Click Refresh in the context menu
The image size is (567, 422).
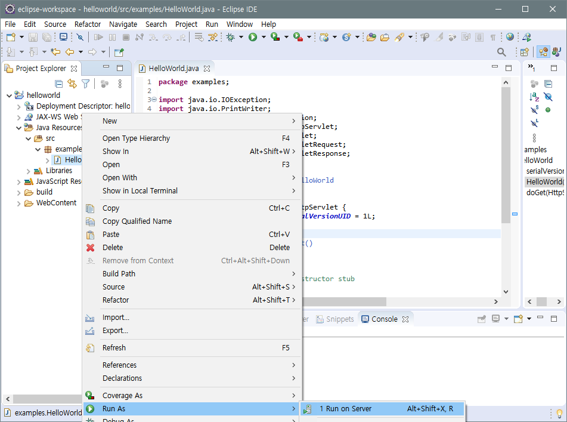pyautogui.click(x=192, y=348)
